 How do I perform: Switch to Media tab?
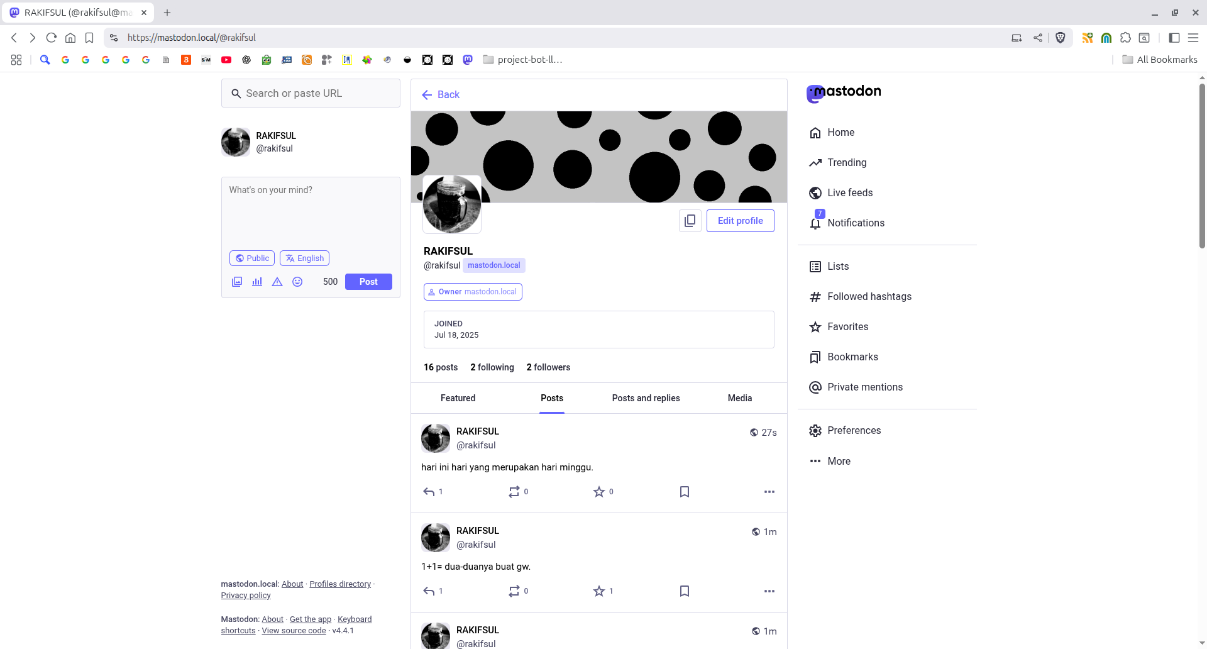click(x=740, y=398)
